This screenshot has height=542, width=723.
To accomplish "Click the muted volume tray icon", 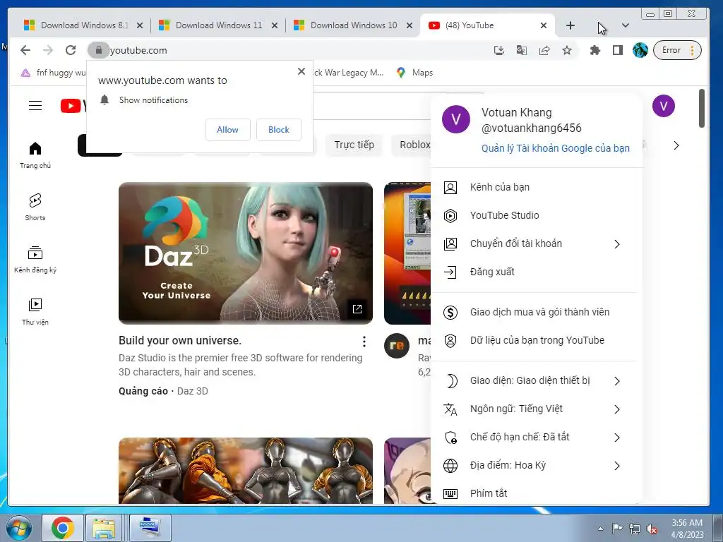I will click(652, 529).
